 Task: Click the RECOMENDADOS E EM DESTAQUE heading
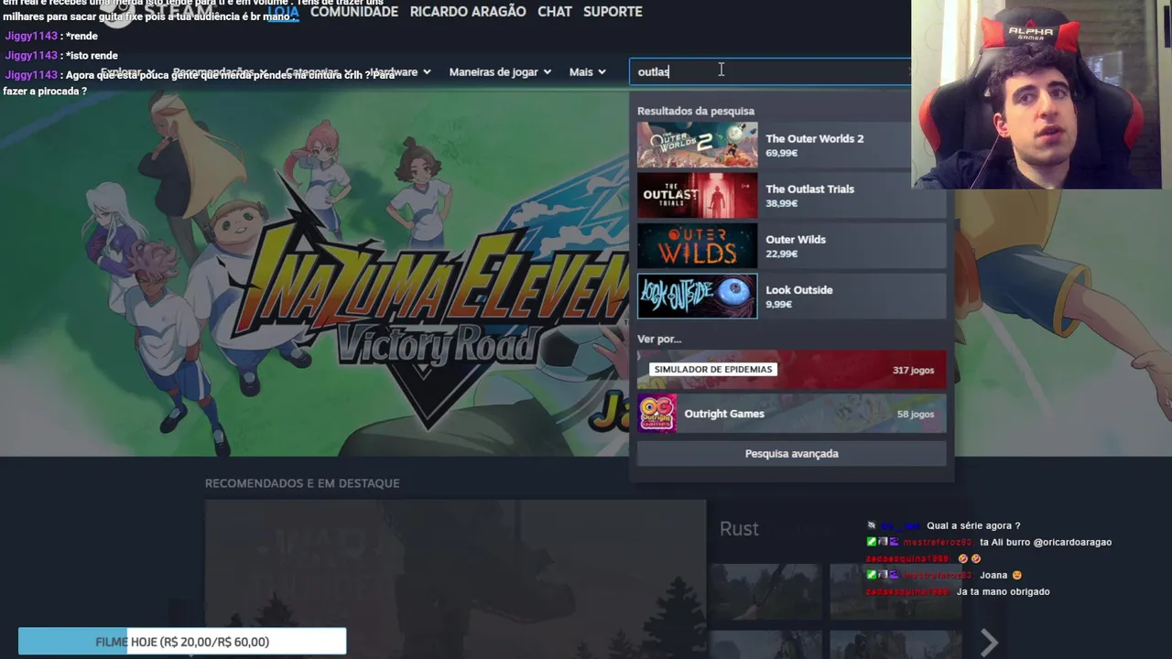click(302, 483)
